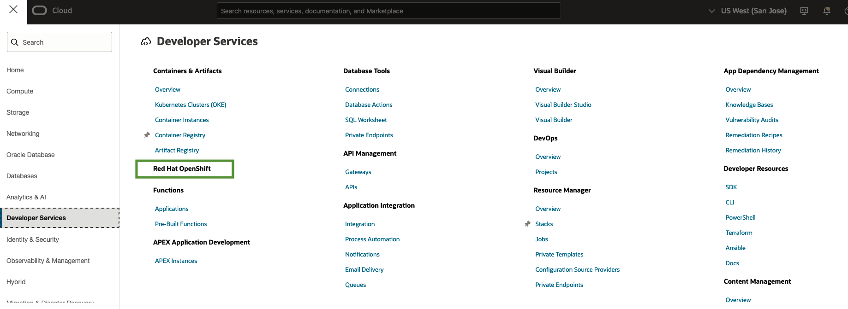Click the pin icon beside Container Registry
848x309 pixels.
[147, 135]
